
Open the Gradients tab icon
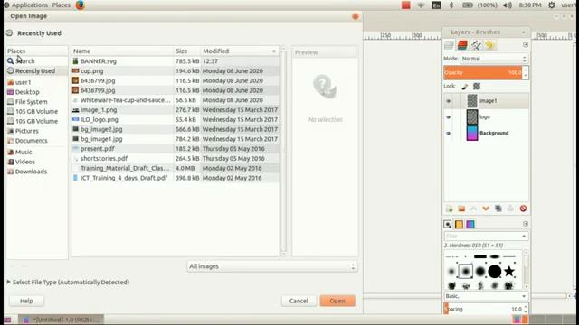click(470, 224)
